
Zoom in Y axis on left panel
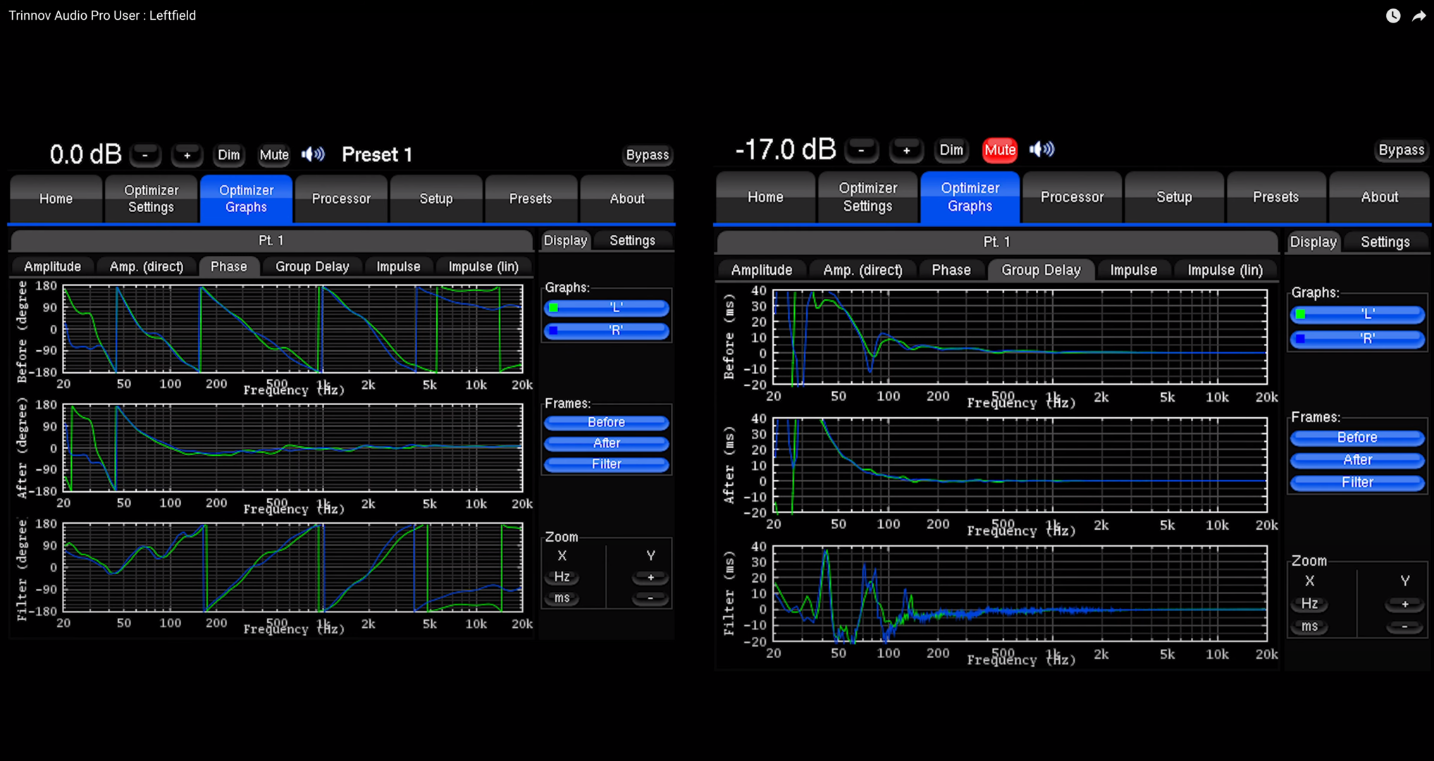coord(650,577)
